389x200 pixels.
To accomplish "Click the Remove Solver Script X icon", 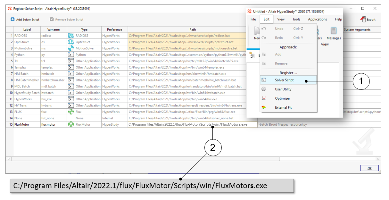I will coord(52,20).
